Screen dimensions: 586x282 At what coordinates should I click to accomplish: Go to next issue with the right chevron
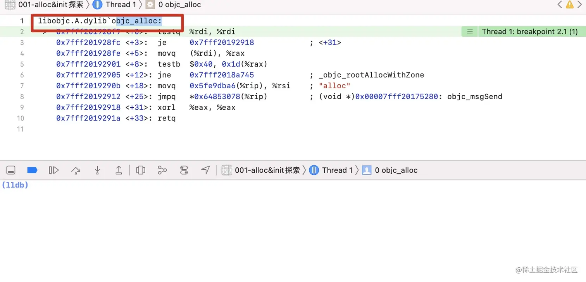[579, 5]
